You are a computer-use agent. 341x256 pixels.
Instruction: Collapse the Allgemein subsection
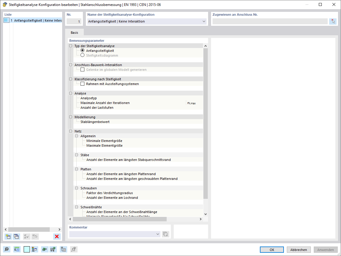click(x=77, y=136)
